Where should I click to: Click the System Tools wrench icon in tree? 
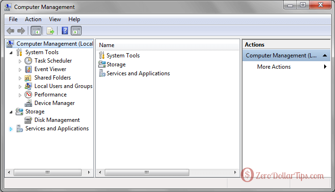coord(19,52)
